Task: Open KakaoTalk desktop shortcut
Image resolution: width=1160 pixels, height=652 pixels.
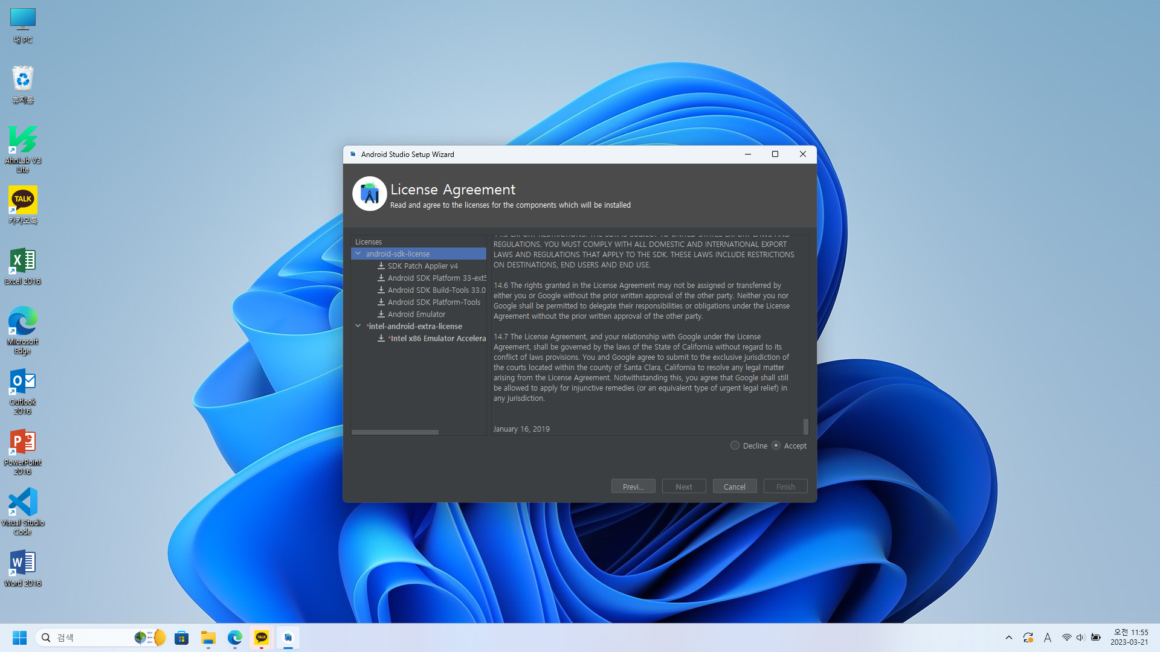Action: (x=23, y=205)
